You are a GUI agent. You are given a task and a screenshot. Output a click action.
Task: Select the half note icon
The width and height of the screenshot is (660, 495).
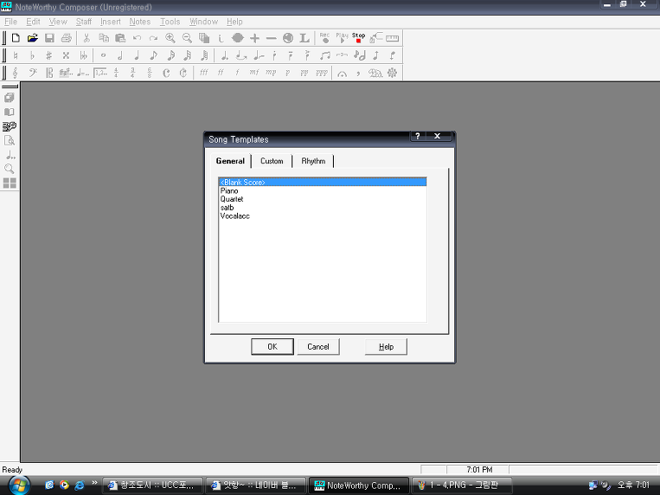tap(120, 55)
